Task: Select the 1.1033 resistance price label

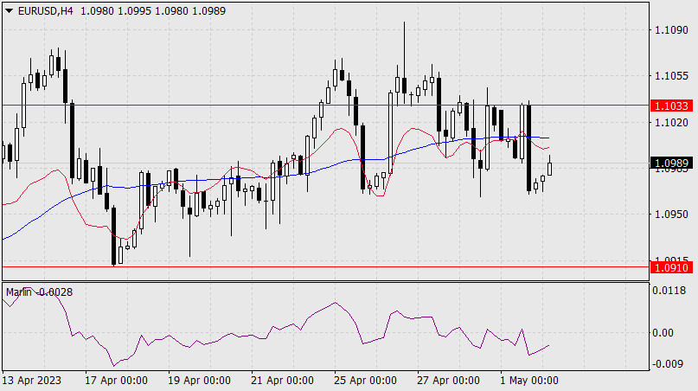Action: 672,106
